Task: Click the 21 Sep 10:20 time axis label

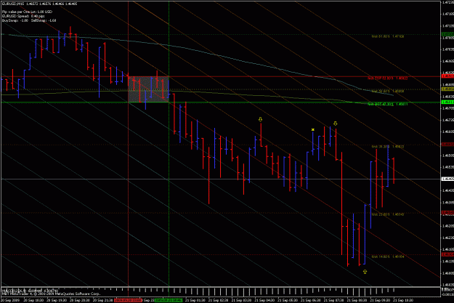Action: coord(403,300)
